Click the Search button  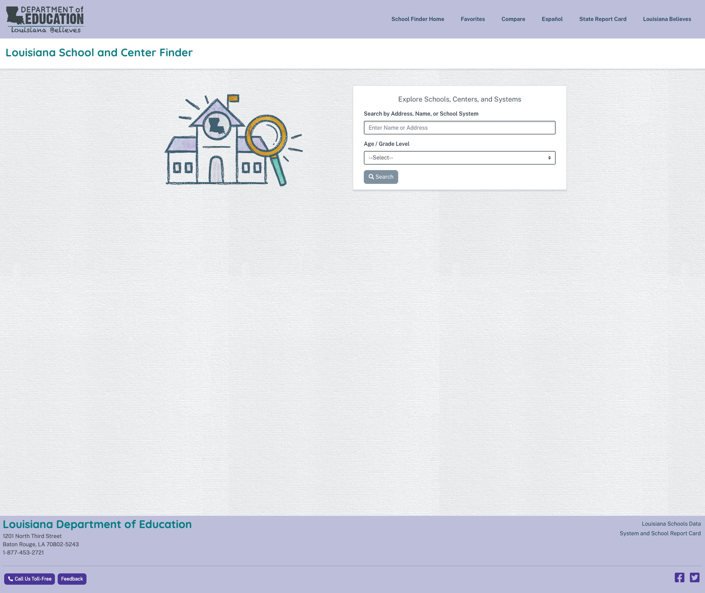381,177
